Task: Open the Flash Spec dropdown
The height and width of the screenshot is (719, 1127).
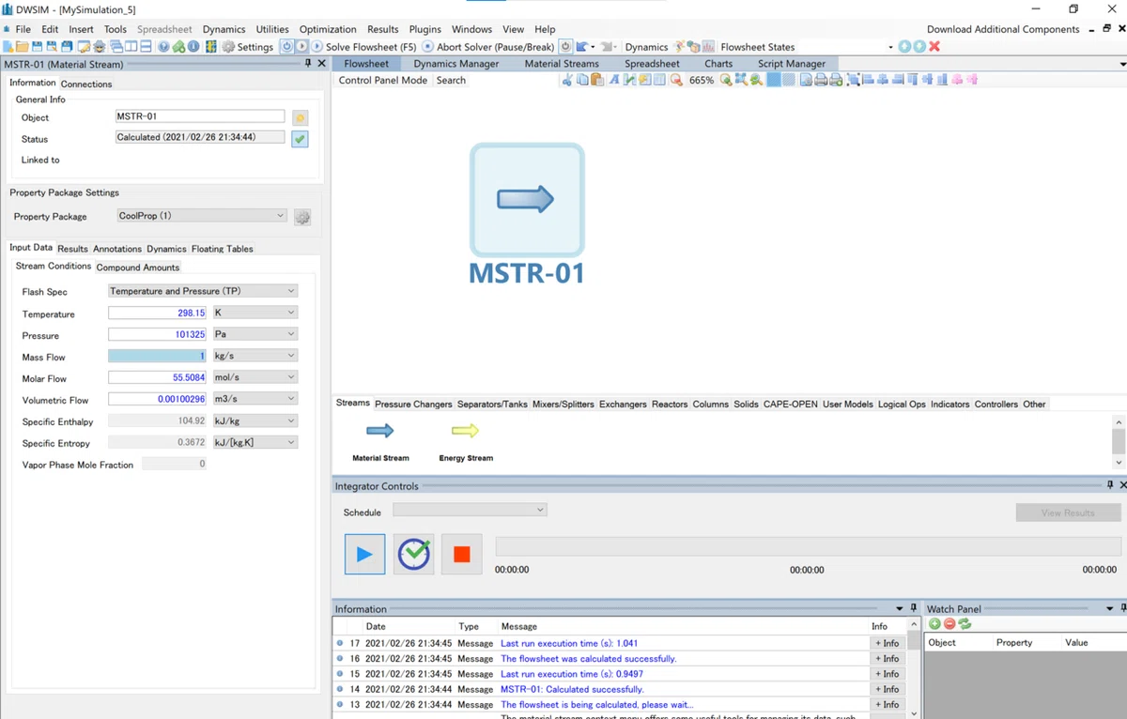Action: coord(203,291)
